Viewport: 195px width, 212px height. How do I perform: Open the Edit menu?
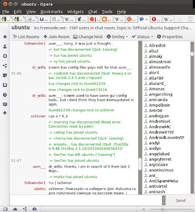[18, 12]
